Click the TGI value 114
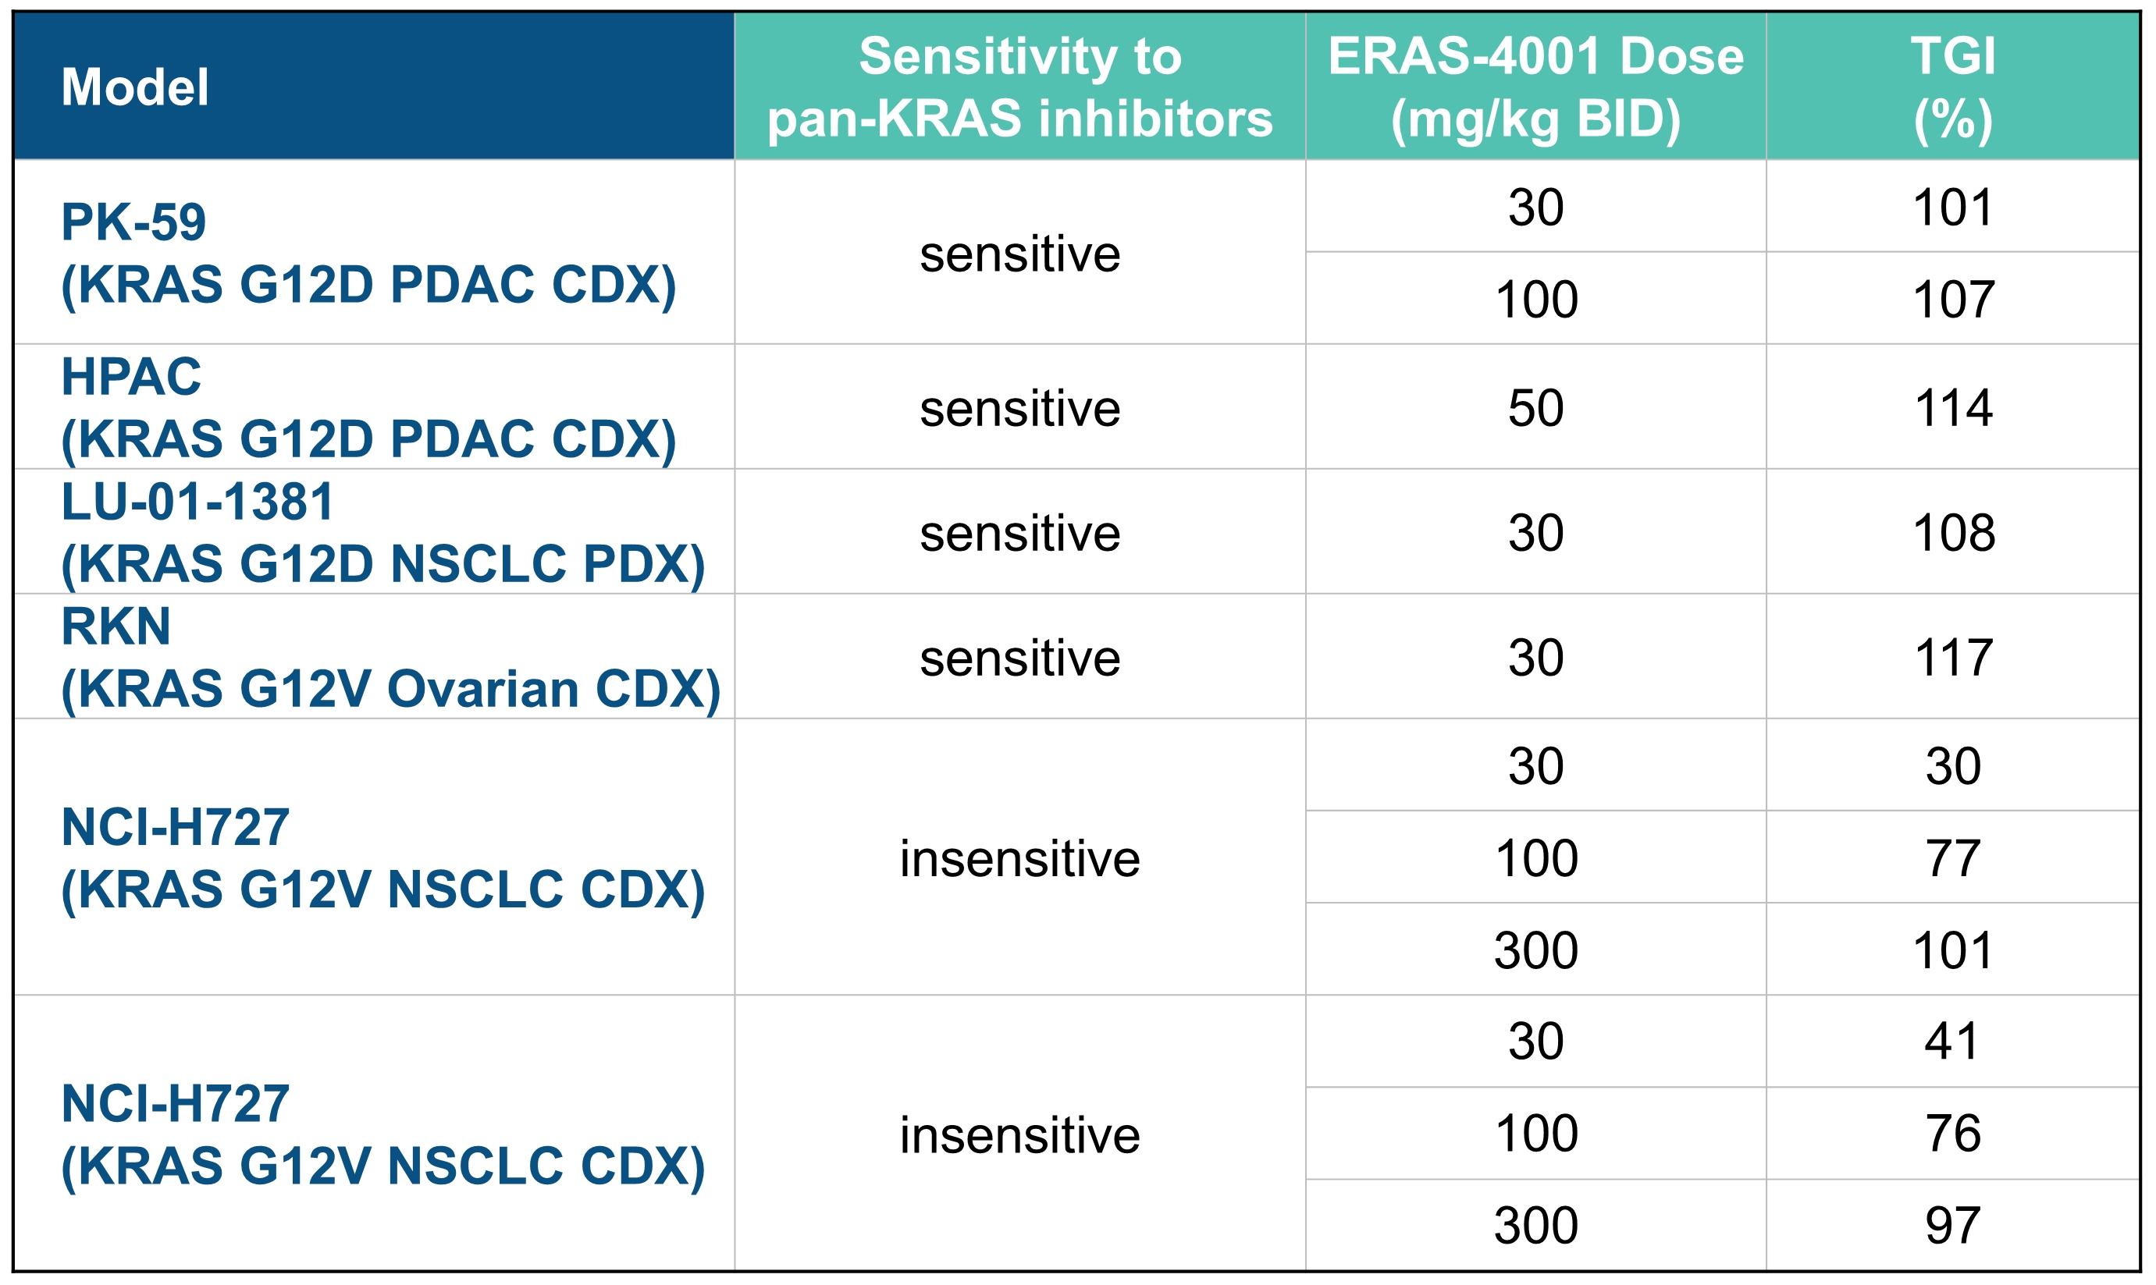 point(1952,408)
